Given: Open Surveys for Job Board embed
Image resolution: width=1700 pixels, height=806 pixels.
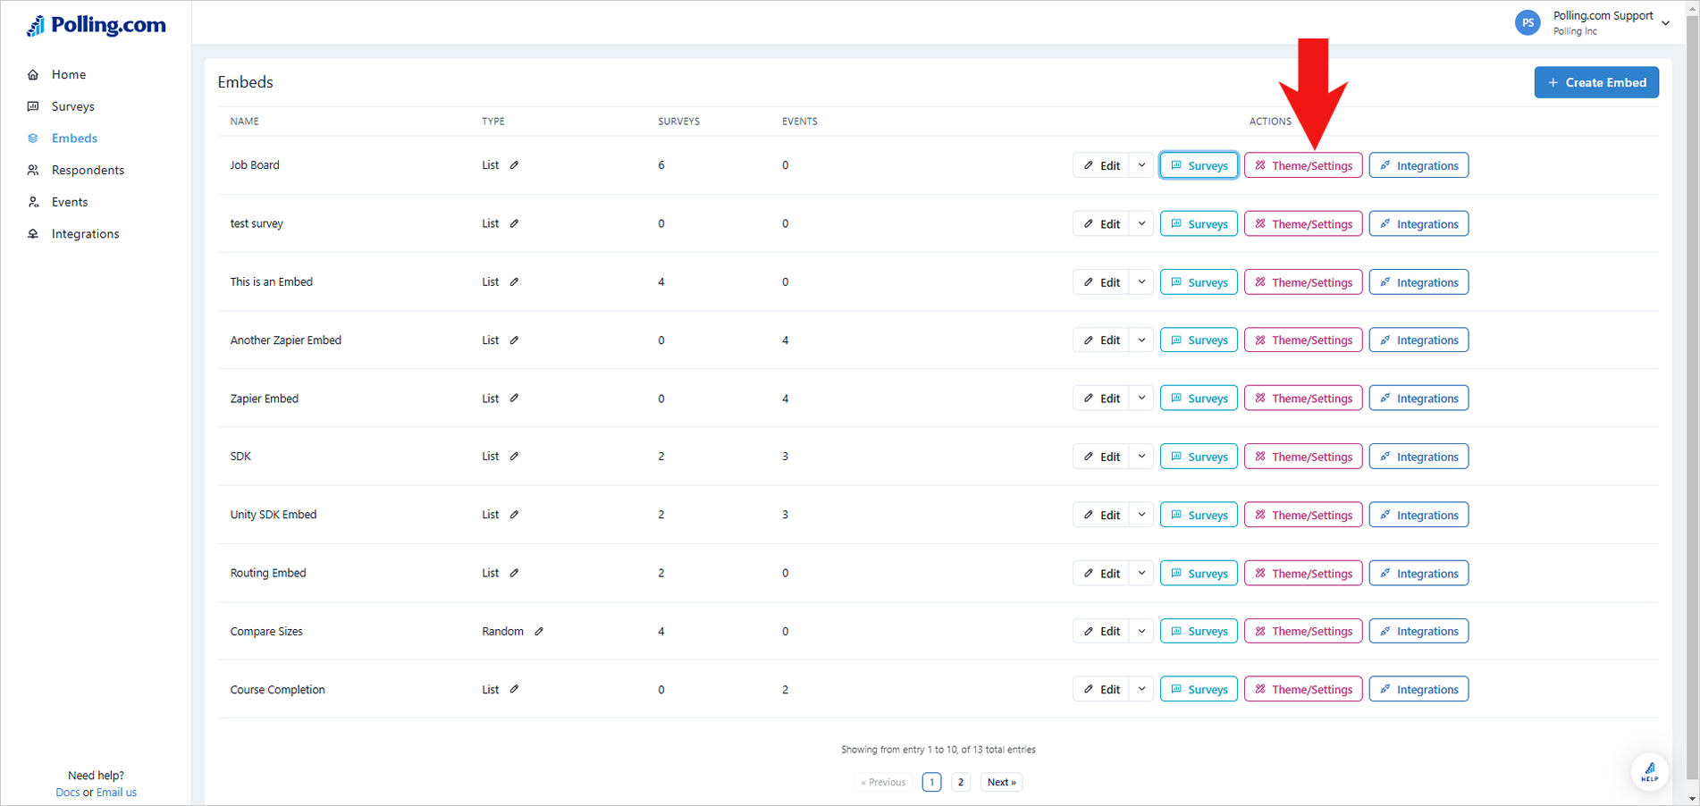Looking at the screenshot, I should tap(1199, 165).
